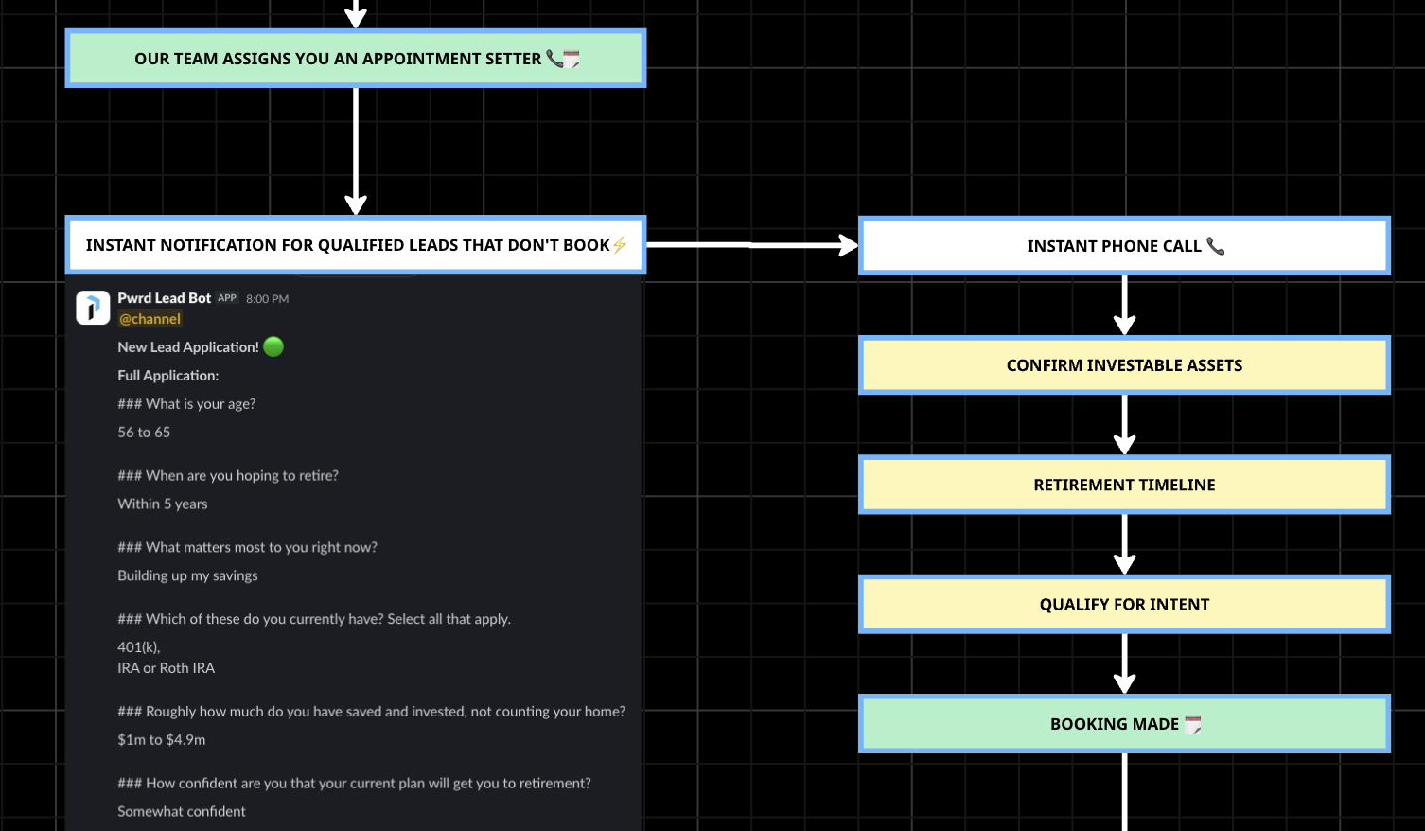Click the '401(k),' answer line

click(x=139, y=647)
